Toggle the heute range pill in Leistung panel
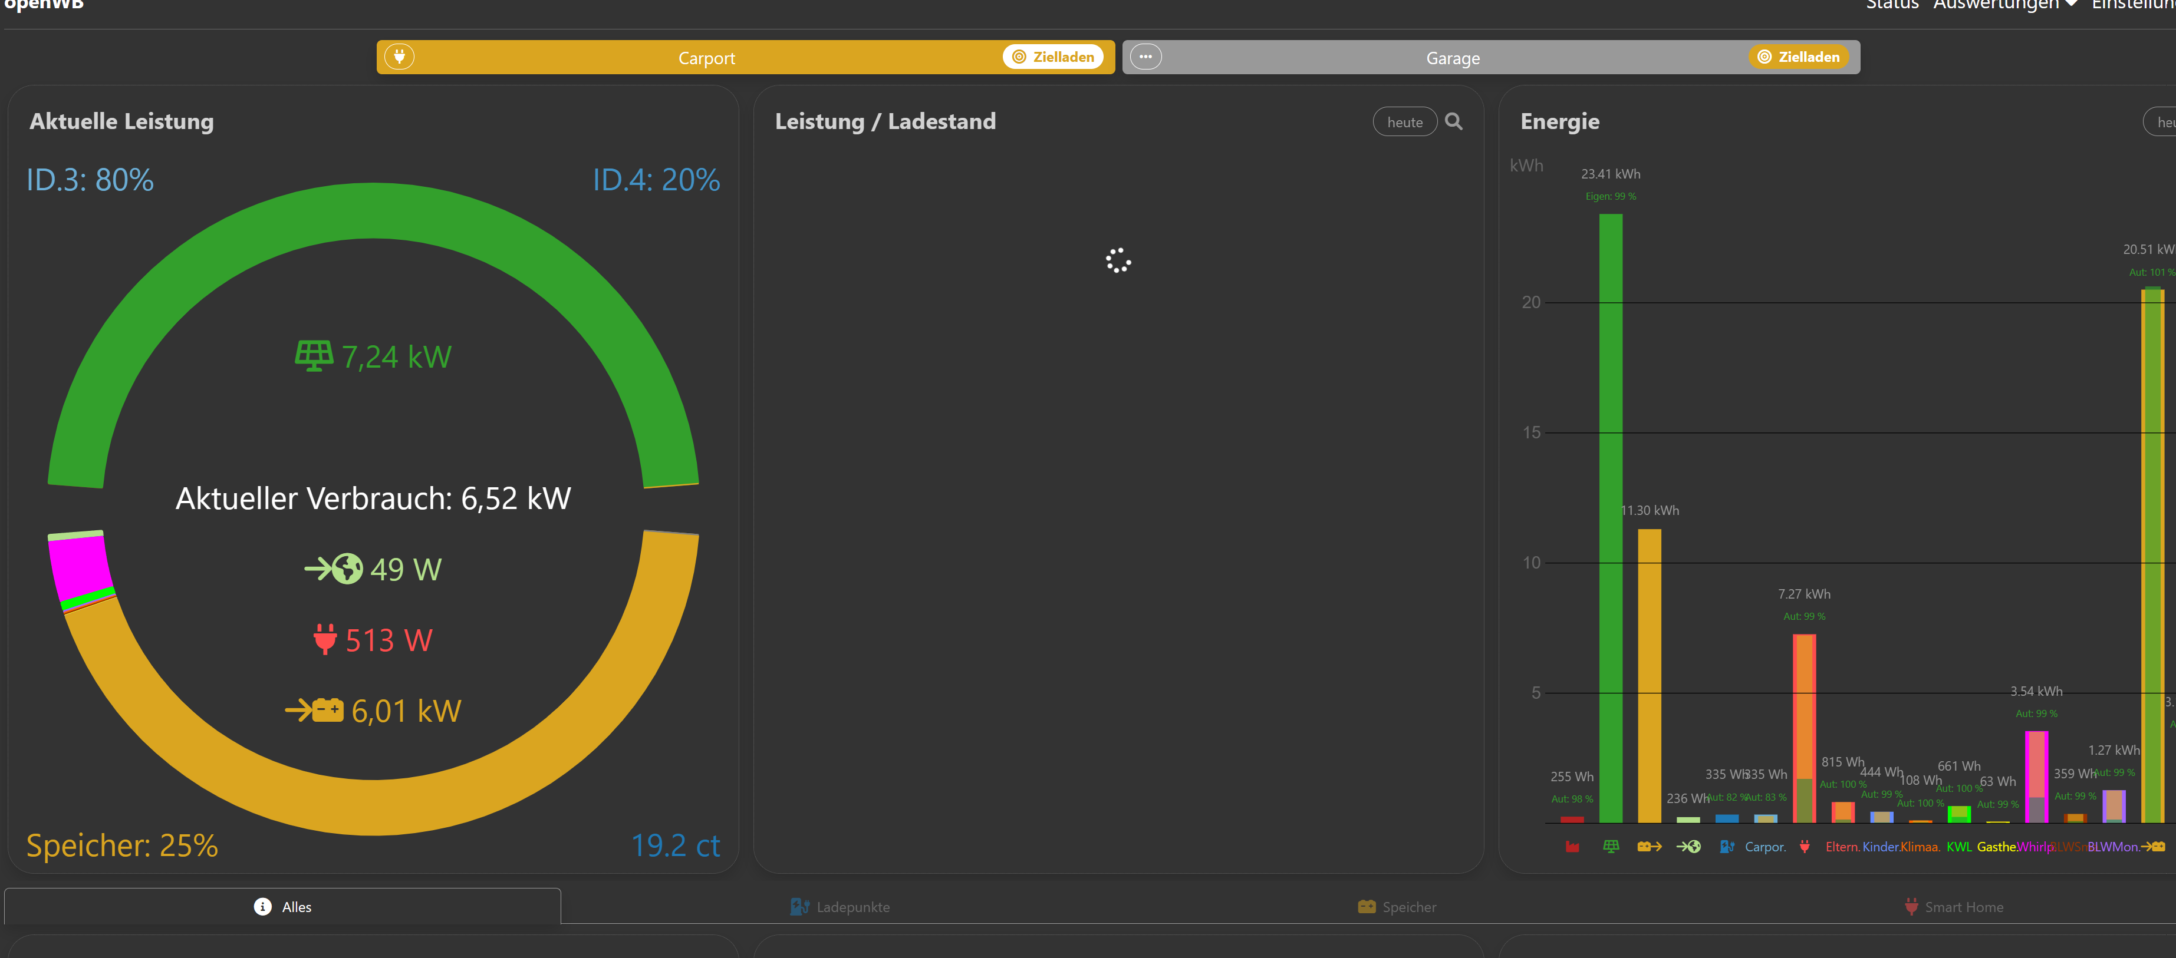 1404,123
